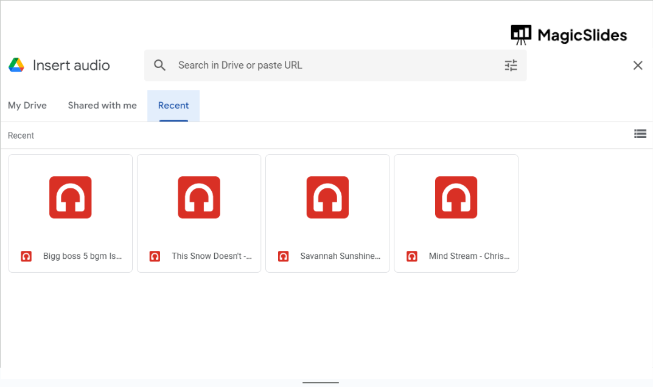Close the Insert audio dialog
653x387 pixels.
click(x=638, y=65)
